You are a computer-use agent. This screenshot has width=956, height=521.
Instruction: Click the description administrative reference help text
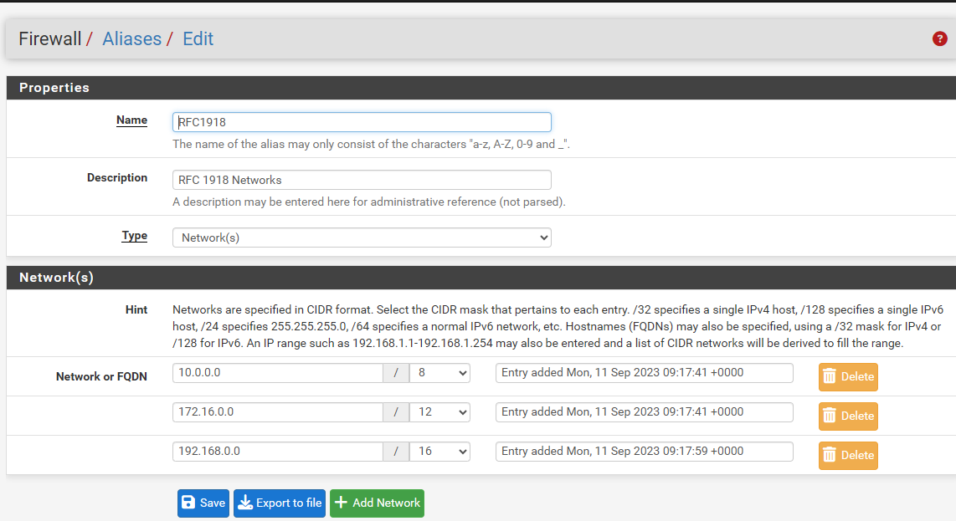coord(369,202)
